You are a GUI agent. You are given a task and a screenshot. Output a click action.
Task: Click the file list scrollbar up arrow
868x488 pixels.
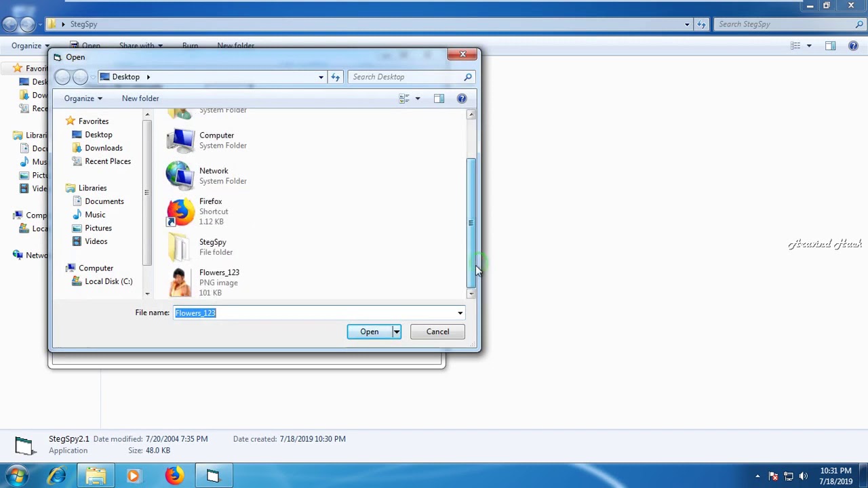pyautogui.click(x=471, y=115)
